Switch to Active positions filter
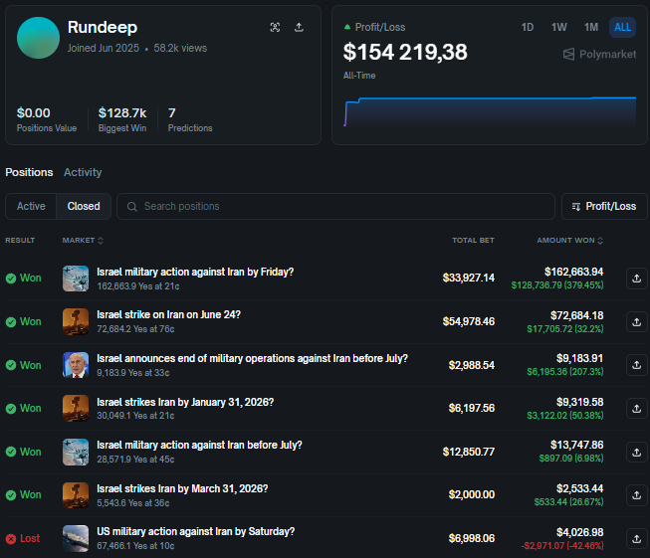650x558 pixels. tap(31, 206)
